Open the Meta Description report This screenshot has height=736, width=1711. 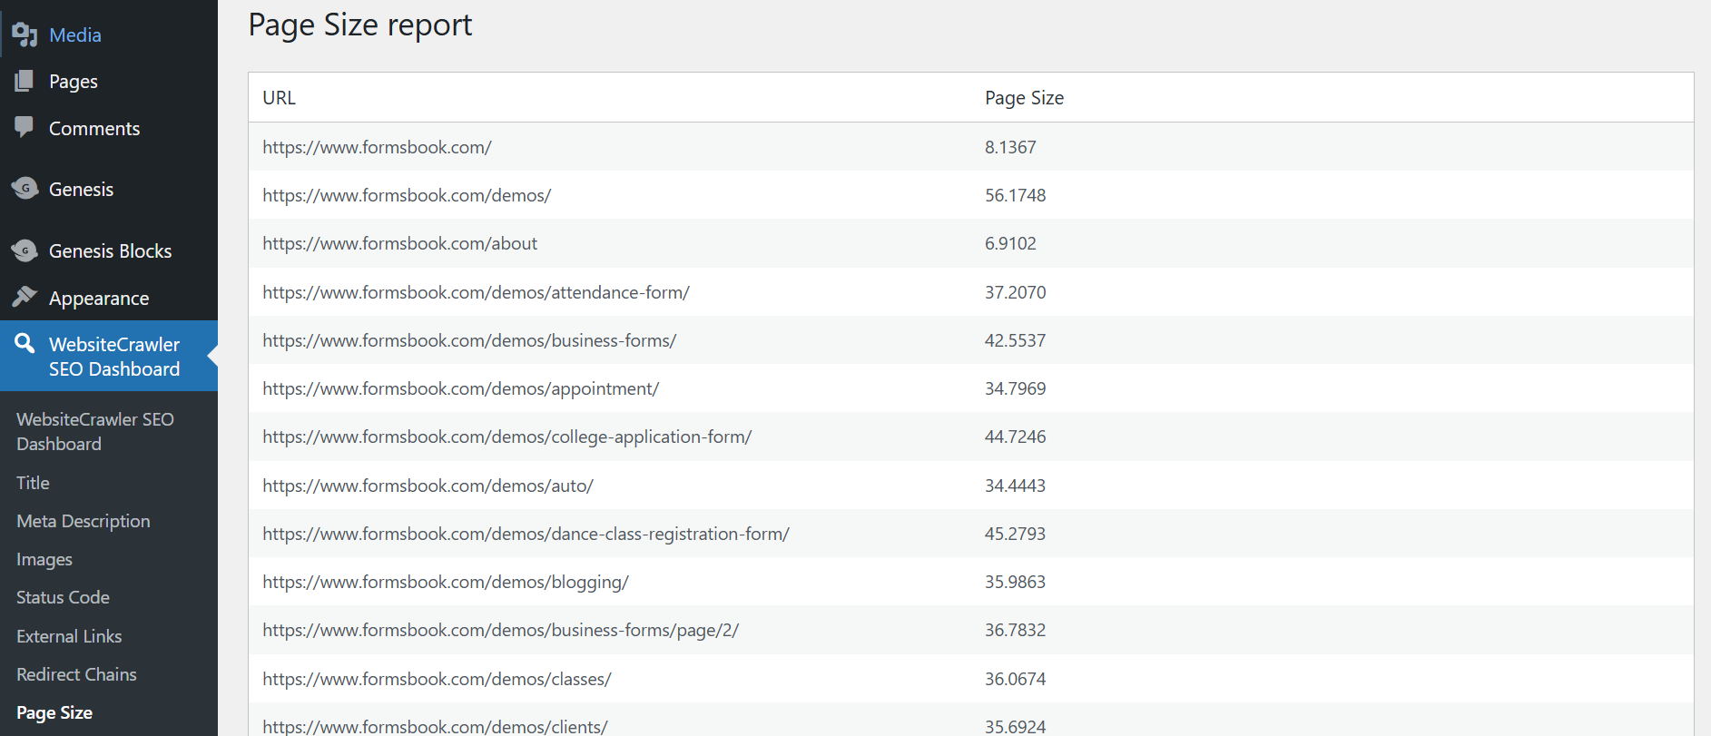[x=84, y=521]
